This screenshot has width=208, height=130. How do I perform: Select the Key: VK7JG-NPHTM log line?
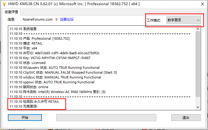tap(50, 58)
